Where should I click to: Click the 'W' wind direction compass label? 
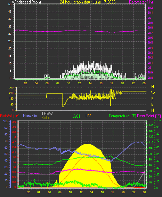click(x=153, y=93)
